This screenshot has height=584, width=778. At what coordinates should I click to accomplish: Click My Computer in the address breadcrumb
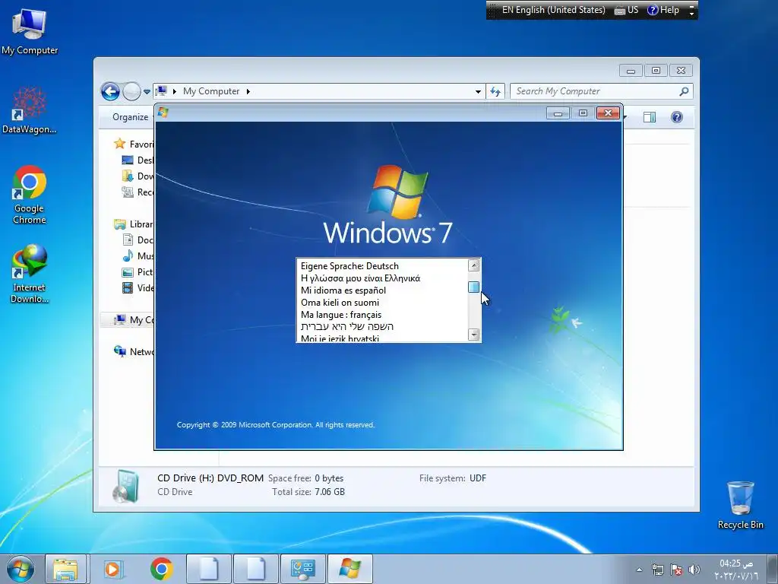point(211,91)
